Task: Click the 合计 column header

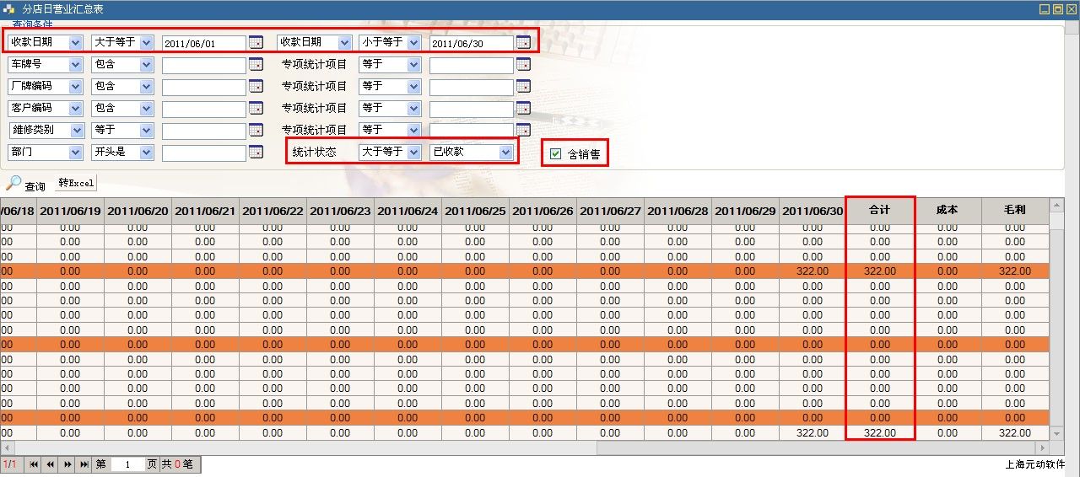Action: (x=880, y=210)
